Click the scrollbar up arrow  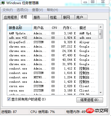coord(101,27)
